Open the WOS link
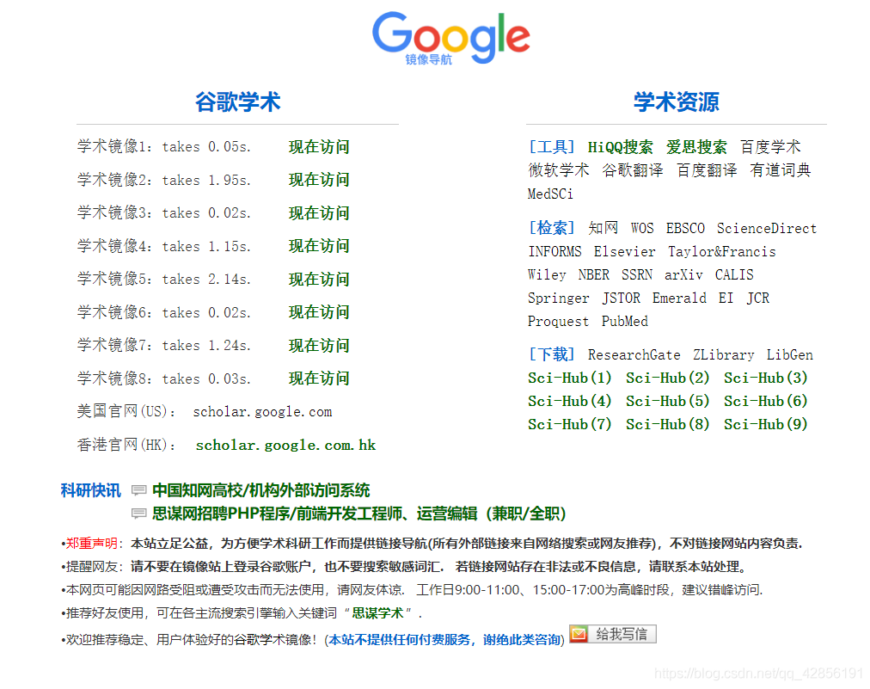 tap(642, 228)
